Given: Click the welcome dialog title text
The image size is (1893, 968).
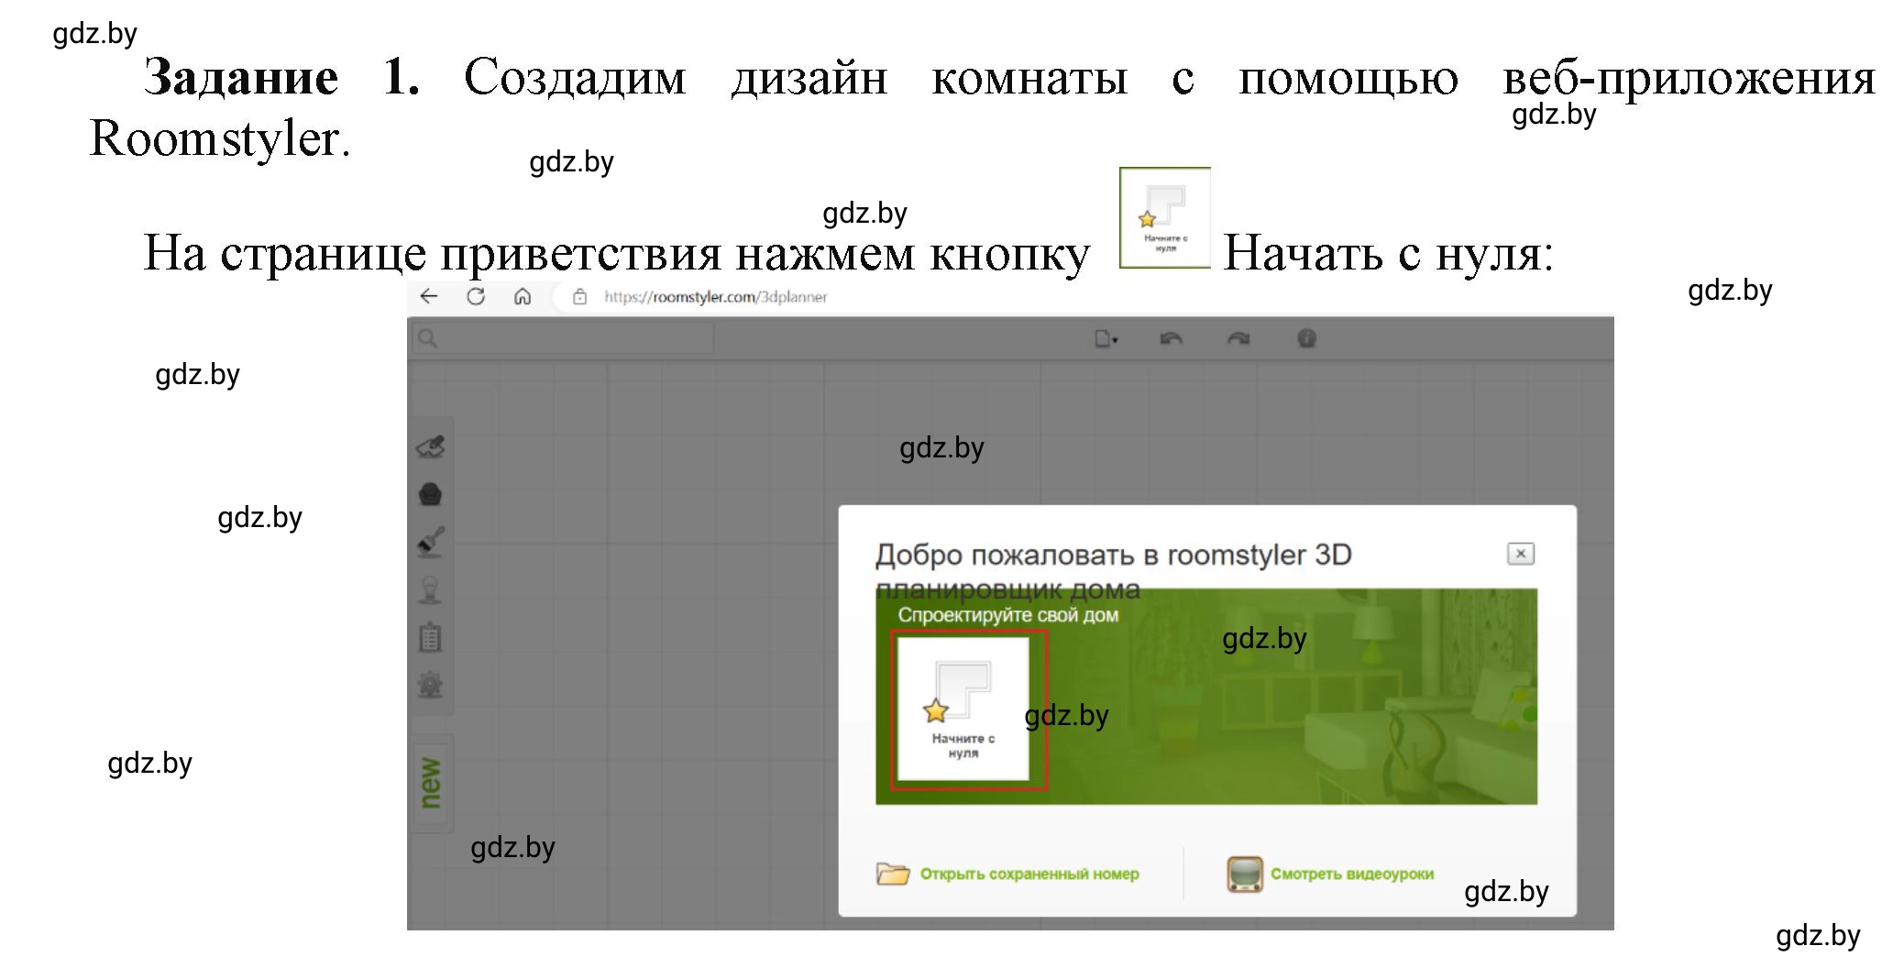Looking at the screenshot, I should point(1113,570).
